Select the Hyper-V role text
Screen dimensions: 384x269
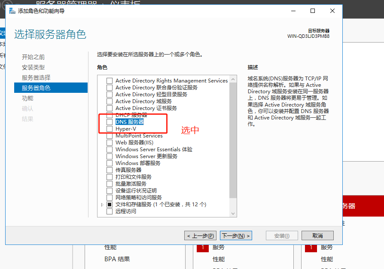pyautogui.click(x=126, y=128)
